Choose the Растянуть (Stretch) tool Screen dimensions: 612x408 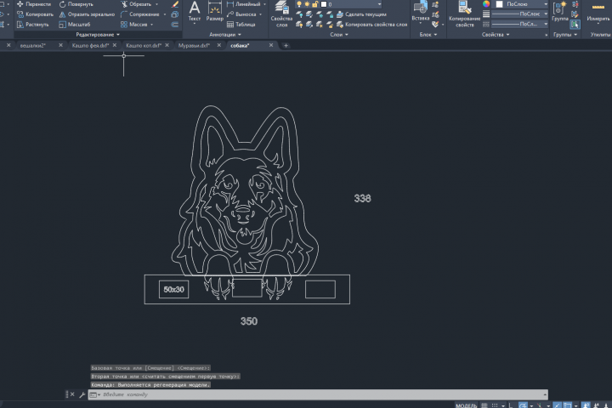pyautogui.click(x=33, y=25)
